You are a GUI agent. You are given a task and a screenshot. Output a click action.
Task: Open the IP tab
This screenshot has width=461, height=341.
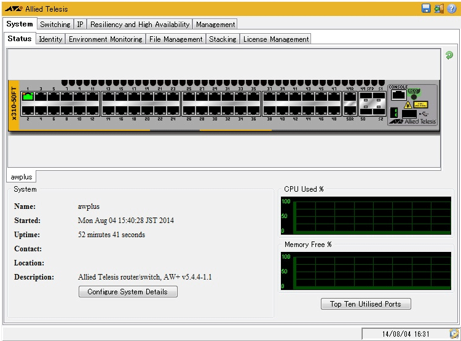pos(80,25)
